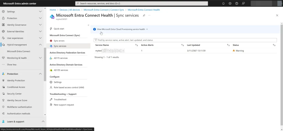Select Sync services menu item
Viewport: 283px width, 131px height.
[x=68, y=46]
